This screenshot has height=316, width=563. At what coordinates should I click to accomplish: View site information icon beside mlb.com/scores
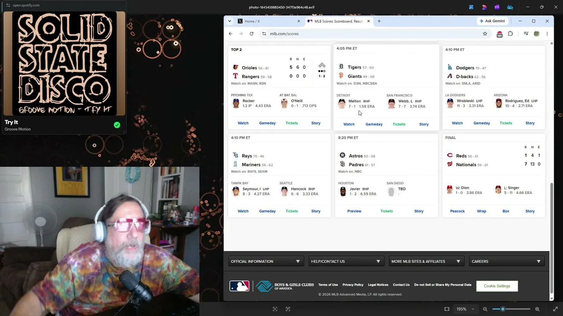264,34
